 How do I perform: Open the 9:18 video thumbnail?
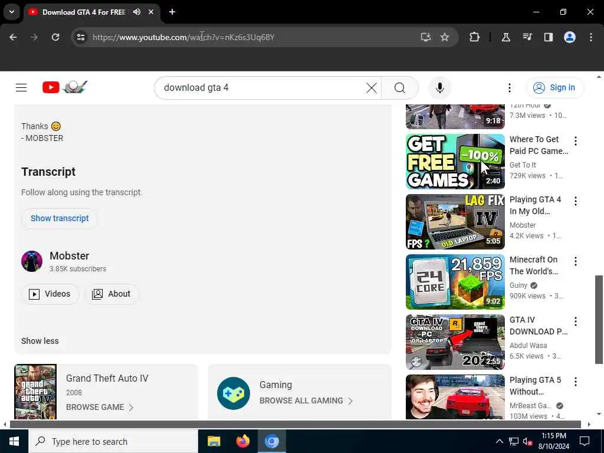pyautogui.click(x=455, y=117)
